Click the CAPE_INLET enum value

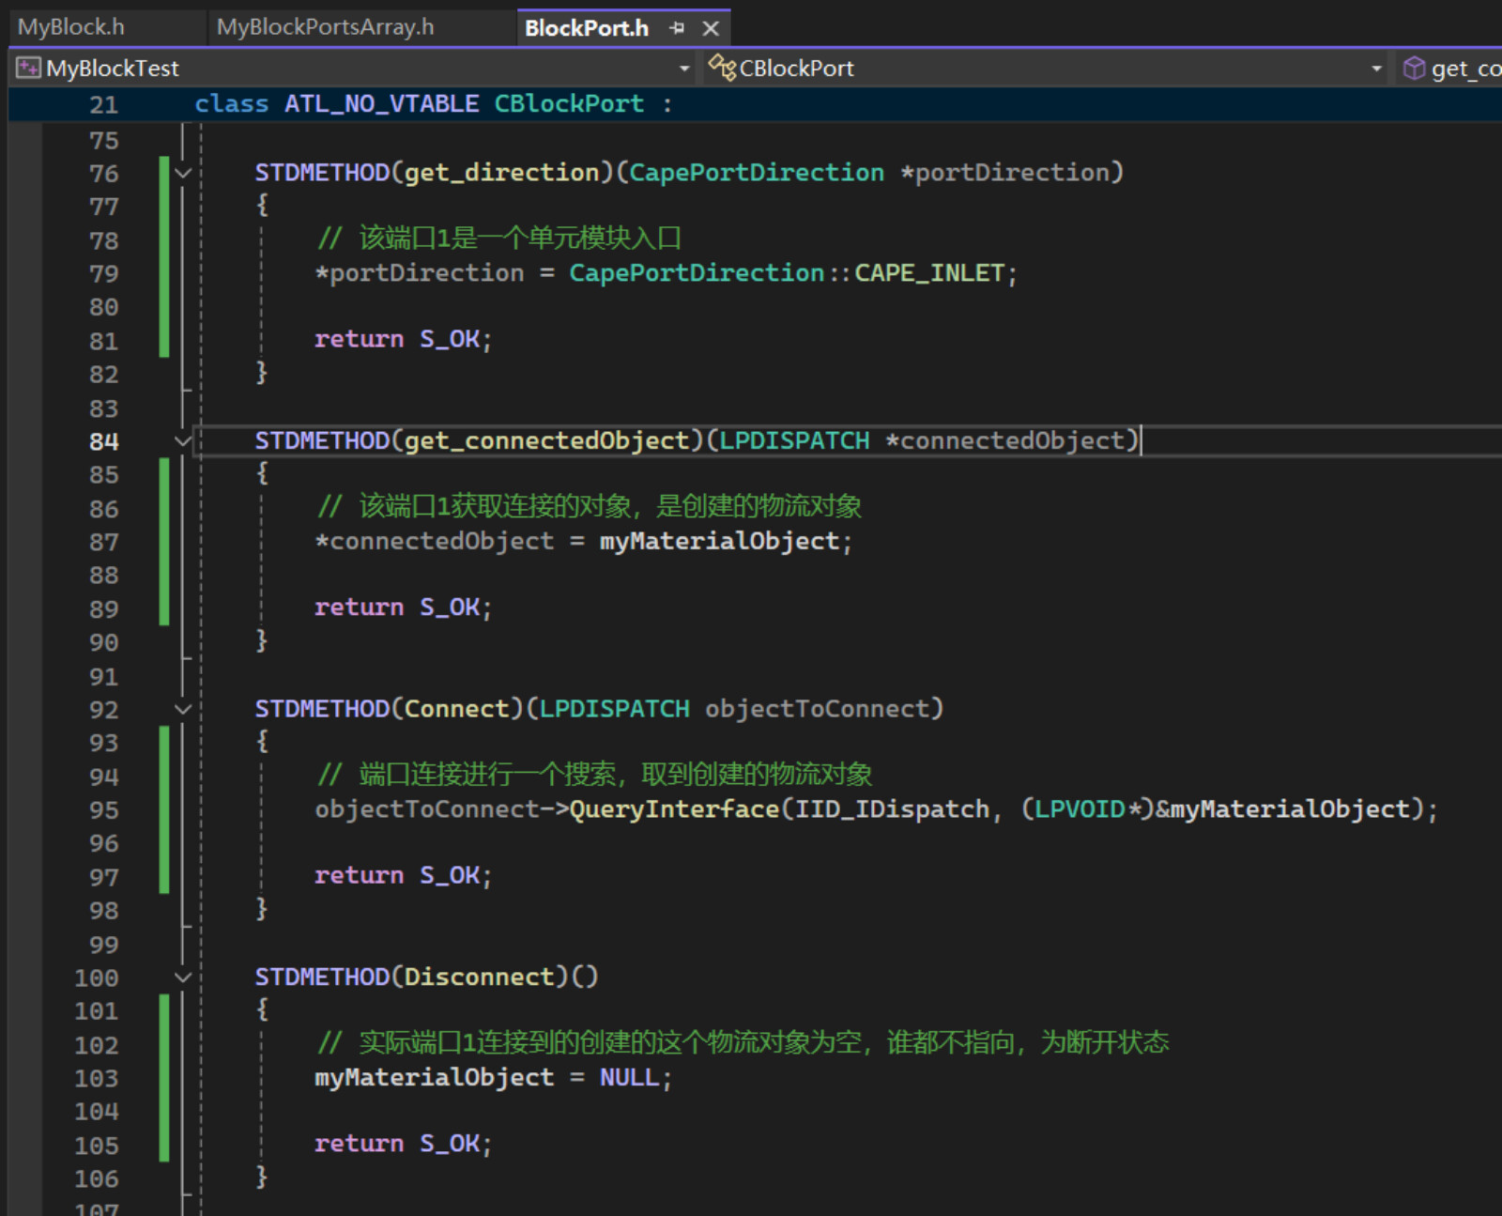(x=929, y=273)
